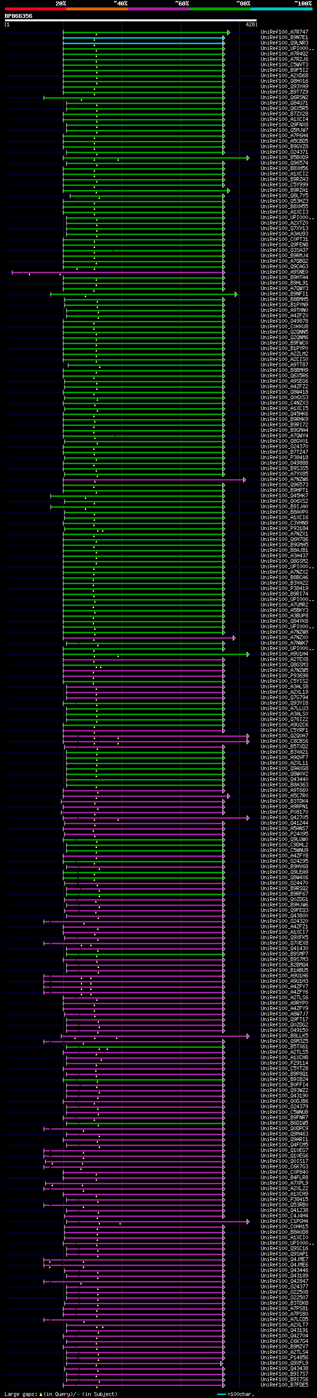
Task: Select the UniRef100_B9HL91 label
Action: [x=284, y=283]
